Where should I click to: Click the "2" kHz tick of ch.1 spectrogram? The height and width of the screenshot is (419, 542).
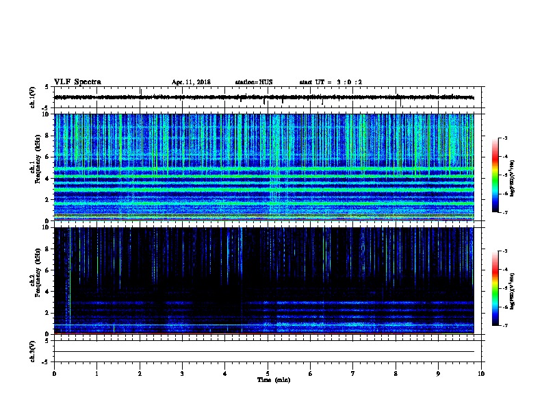(47, 200)
